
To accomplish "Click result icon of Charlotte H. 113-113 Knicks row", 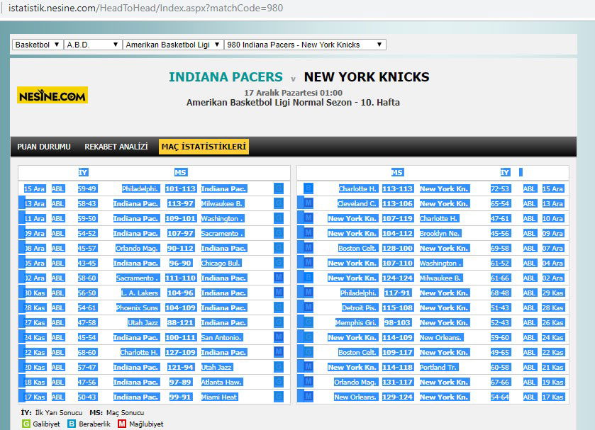I will pos(308,188).
